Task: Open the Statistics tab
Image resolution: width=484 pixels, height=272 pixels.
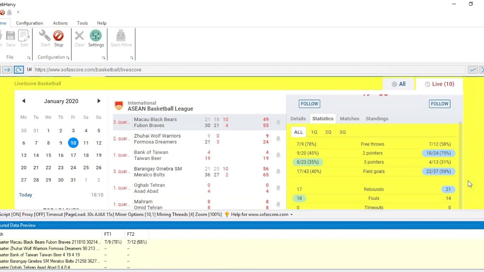Action: (323, 119)
